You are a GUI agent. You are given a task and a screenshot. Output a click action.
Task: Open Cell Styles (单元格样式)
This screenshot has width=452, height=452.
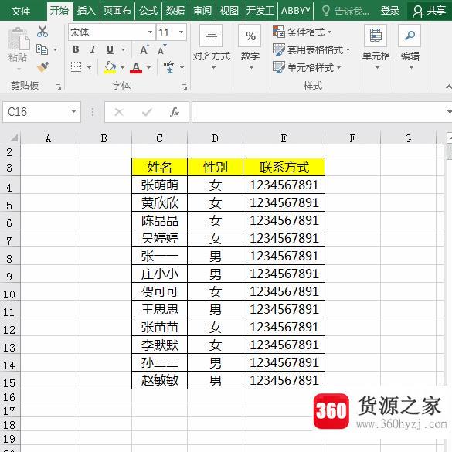pyautogui.click(x=307, y=67)
